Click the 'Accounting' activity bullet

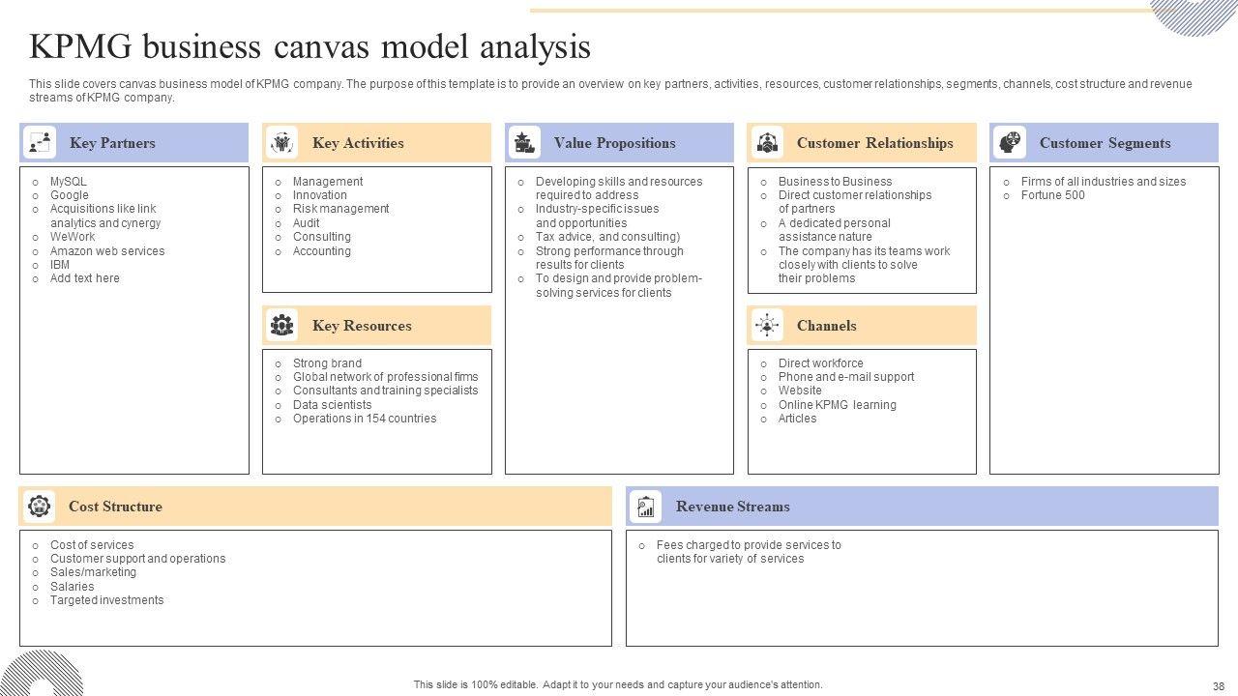click(x=322, y=251)
